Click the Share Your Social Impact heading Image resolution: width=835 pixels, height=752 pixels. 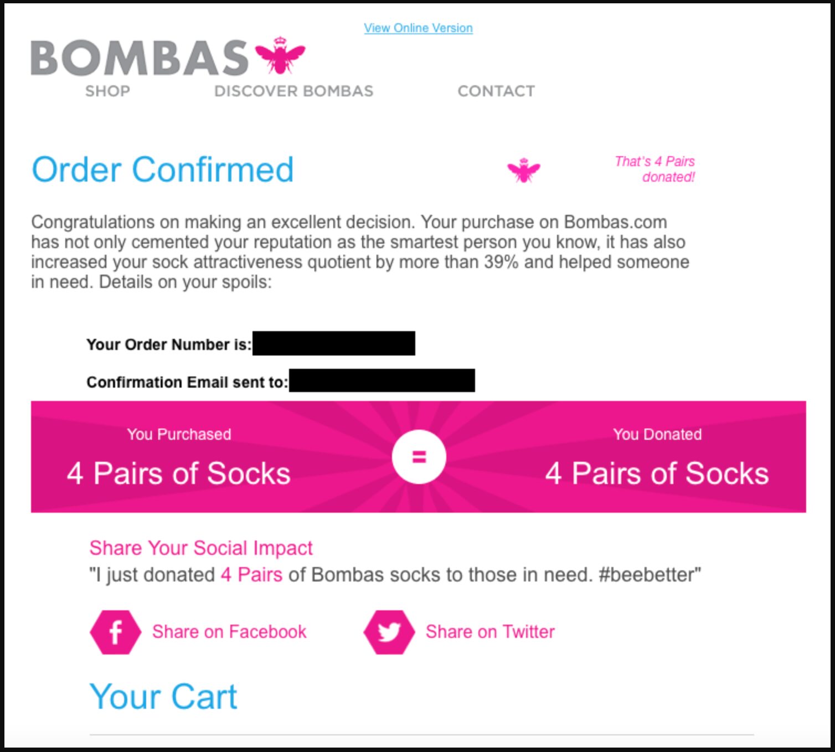pyautogui.click(x=202, y=548)
